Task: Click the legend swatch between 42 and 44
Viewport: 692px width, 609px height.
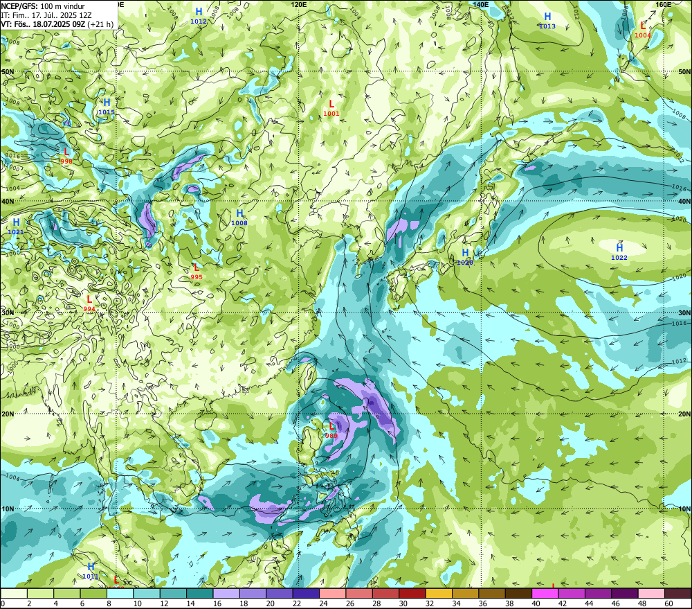Action: click(572, 593)
